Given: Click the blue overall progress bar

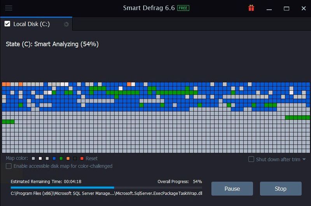Looking at the screenshot, I should click(x=106, y=187).
